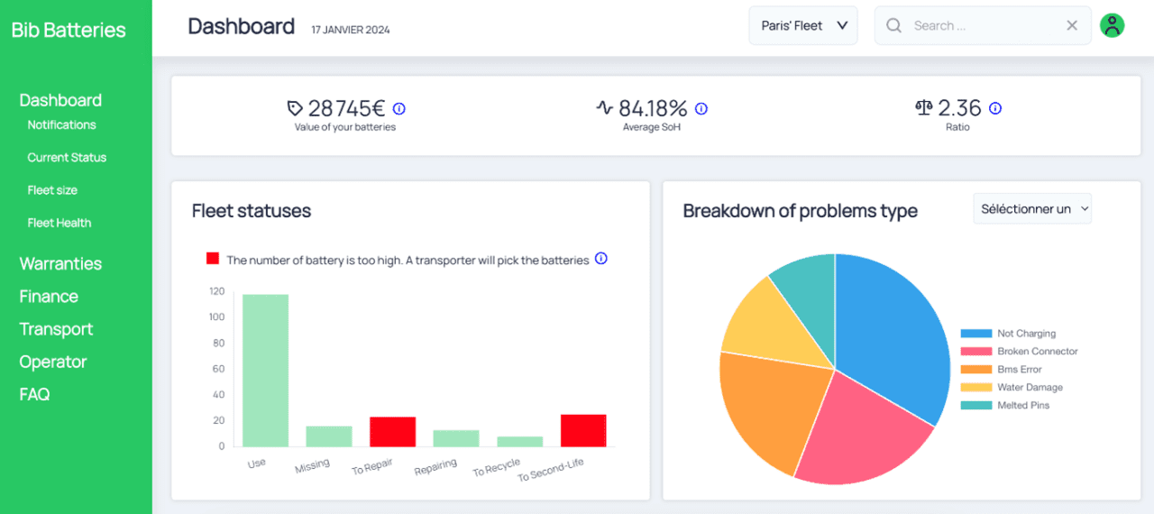The height and width of the screenshot is (514, 1154).
Task: Click the price tag icon
Action: pyautogui.click(x=295, y=109)
